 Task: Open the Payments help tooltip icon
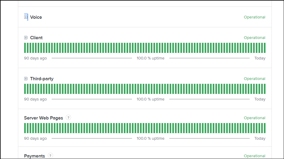pos(50,155)
